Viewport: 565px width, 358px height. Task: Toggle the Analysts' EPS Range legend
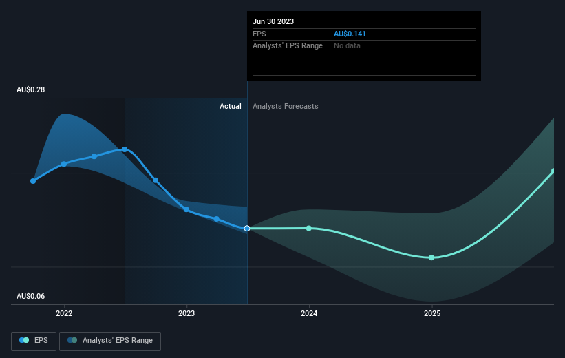pyautogui.click(x=110, y=341)
